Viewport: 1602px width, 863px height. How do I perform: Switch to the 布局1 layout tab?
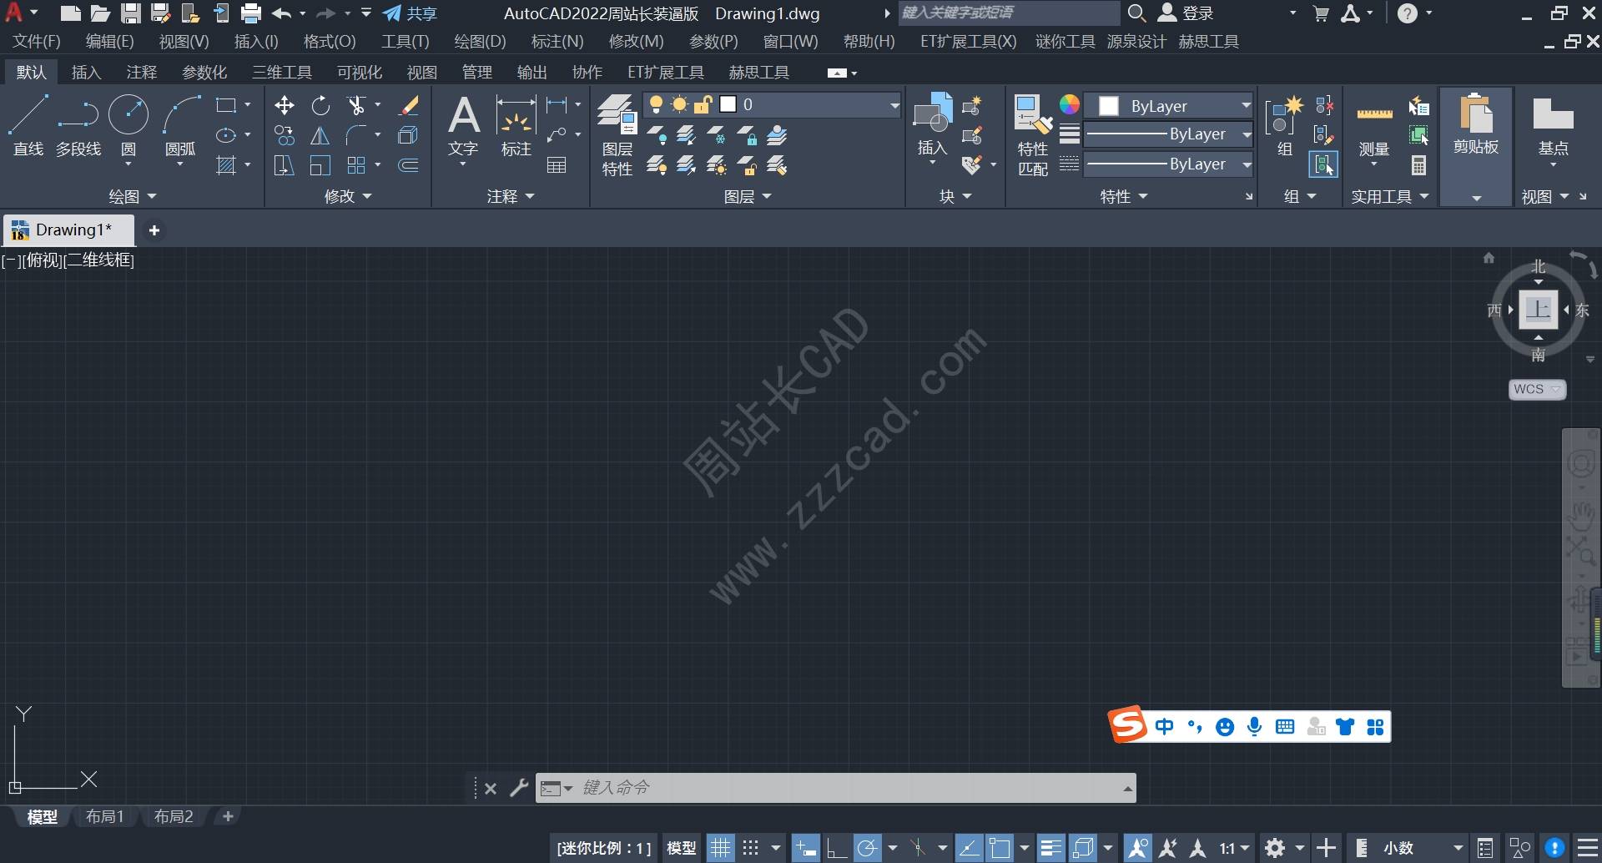tap(104, 816)
